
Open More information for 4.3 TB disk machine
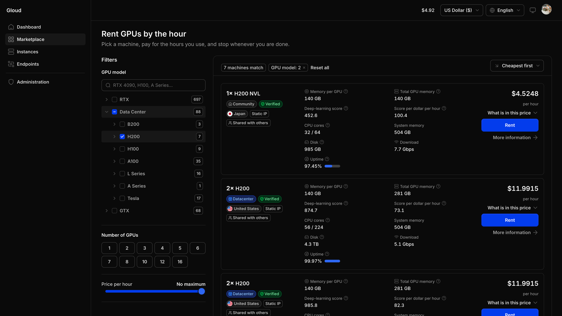click(x=515, y=233)
